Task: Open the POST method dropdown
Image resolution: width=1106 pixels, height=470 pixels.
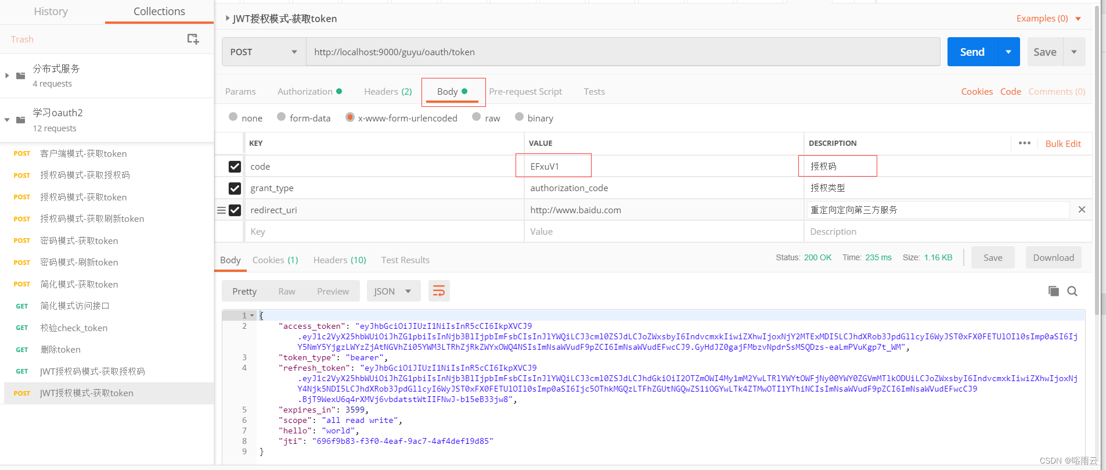Action: (264, 52)
